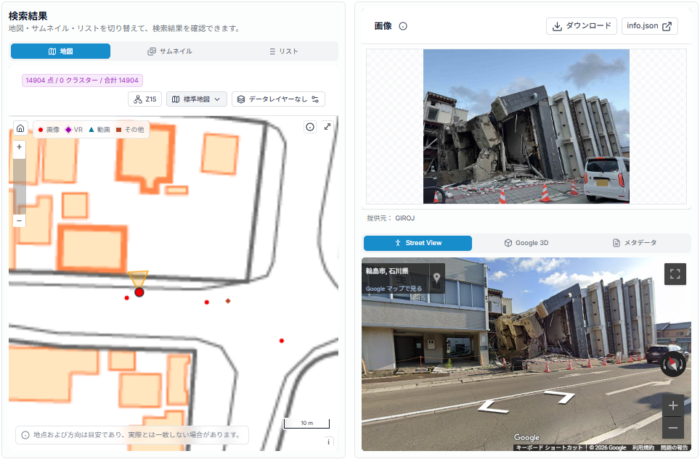Toggle the その他 legend filter
Viewport: 700px width, 459px height.
click(x=130, y=130)
